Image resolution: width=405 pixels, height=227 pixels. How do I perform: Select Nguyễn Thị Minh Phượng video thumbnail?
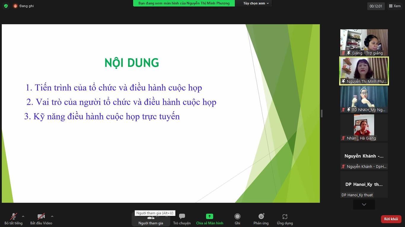click(x=364, y=71)
